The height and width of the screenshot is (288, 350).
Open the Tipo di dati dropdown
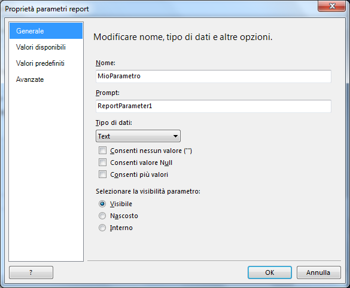coord(138,136)
